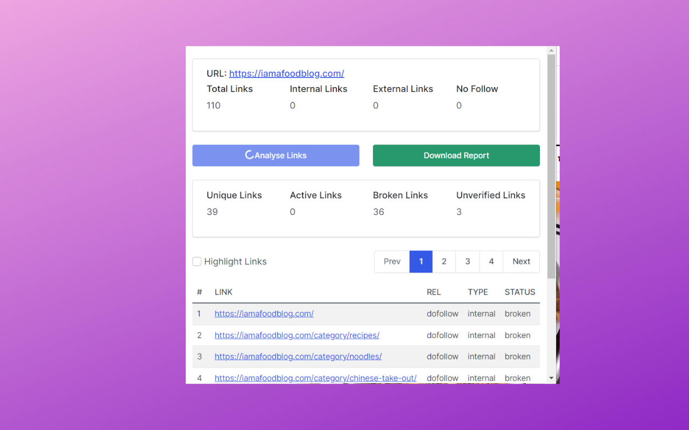Select the active page 1 button

pyautogui.click(x=420, y=261)
